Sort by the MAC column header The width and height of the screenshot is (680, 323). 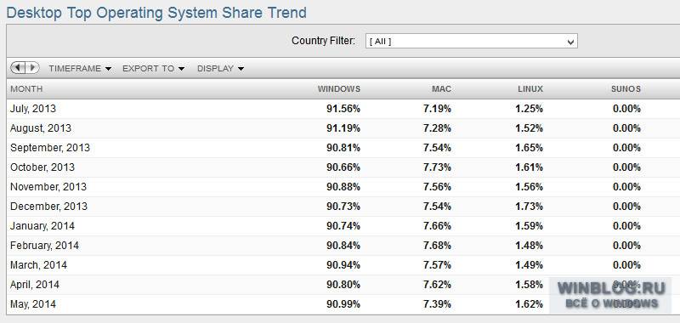pos(441,89)
